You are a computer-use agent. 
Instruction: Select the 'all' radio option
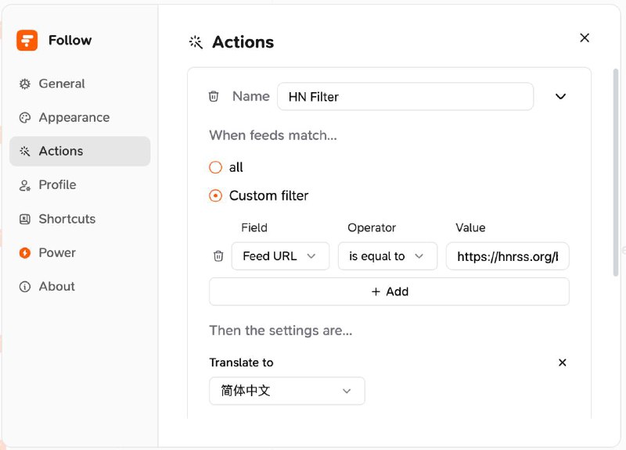216,167
